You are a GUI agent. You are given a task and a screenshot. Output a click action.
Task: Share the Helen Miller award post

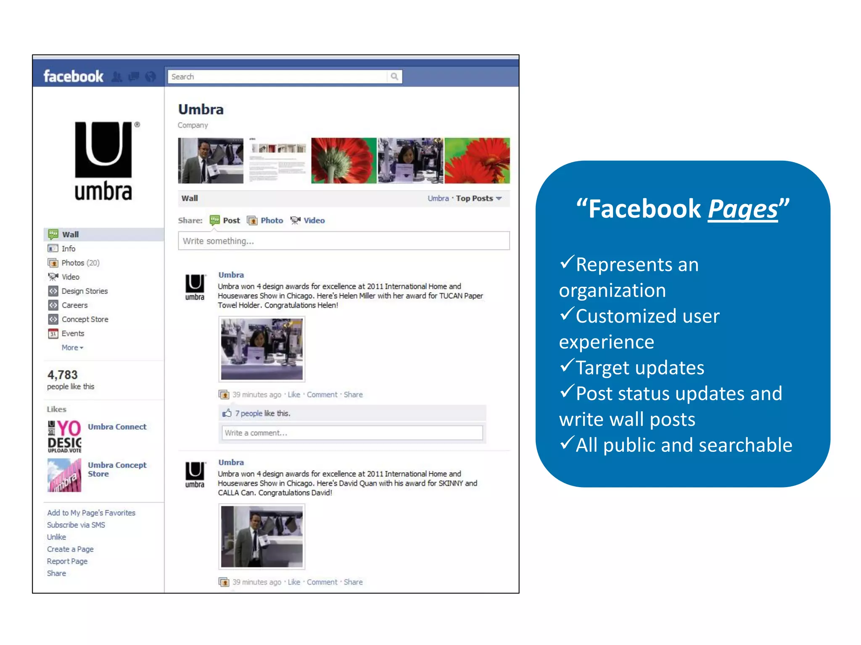pyautogui.click(x=353, y=395)
